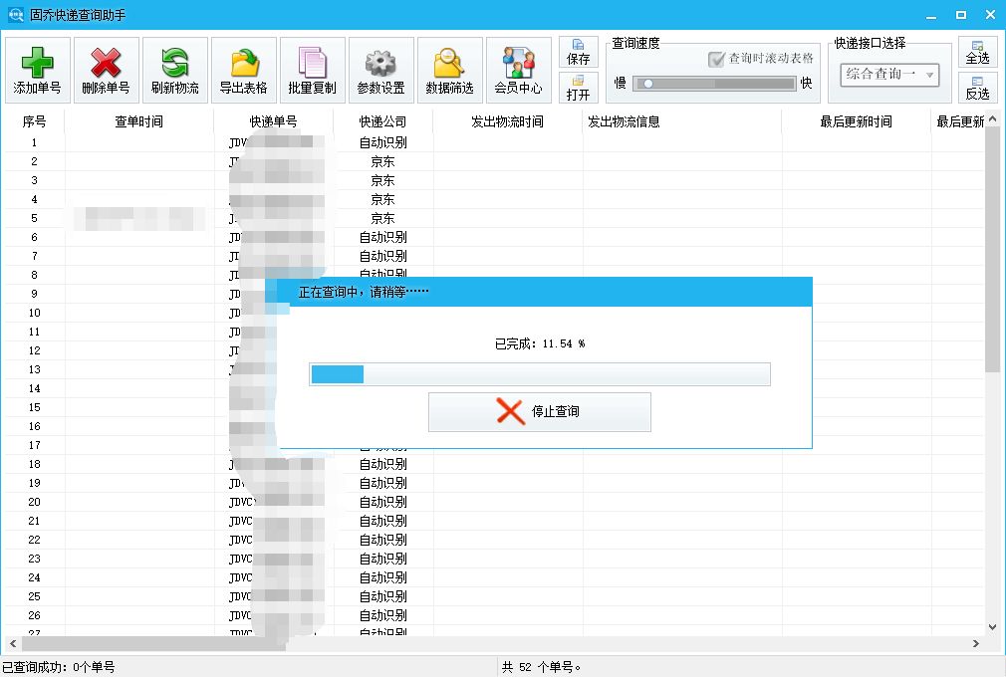Image resolution: width=1006 pixels, height=677 pixels.
Task: Click 反选 (Invert Selection)
Action: tap(977, 89)
